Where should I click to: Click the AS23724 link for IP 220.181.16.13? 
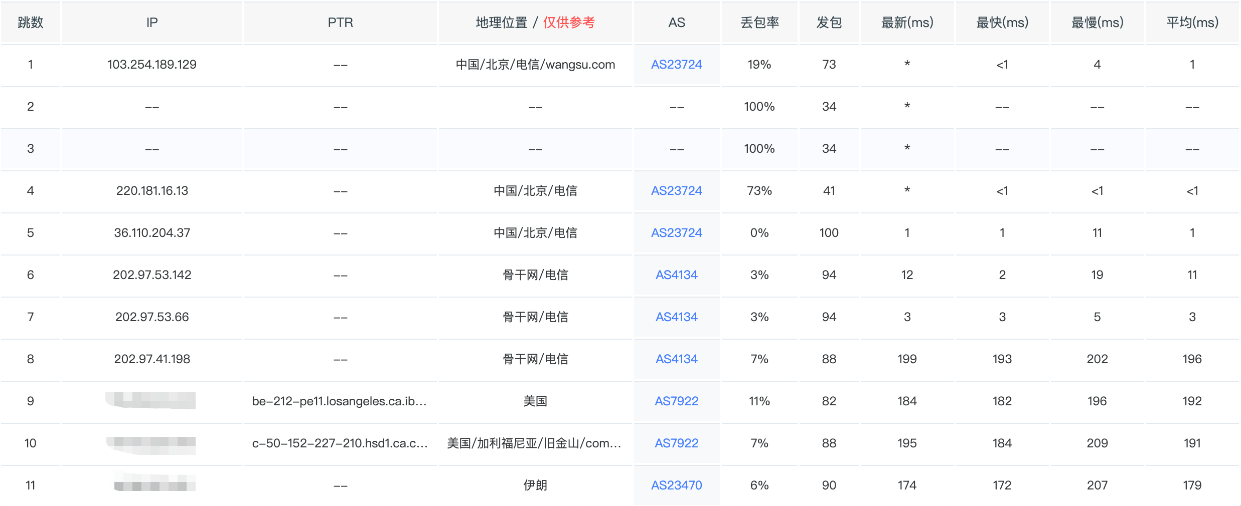(676, 191)
